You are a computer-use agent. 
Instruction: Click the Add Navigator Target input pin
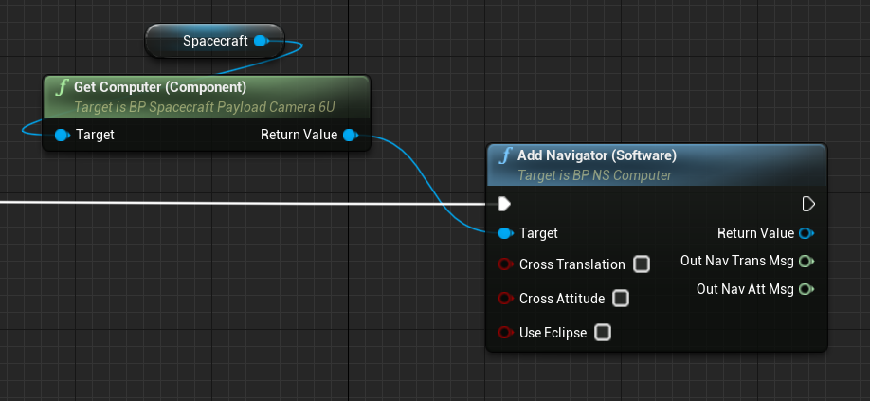click(x=505, y=233)
